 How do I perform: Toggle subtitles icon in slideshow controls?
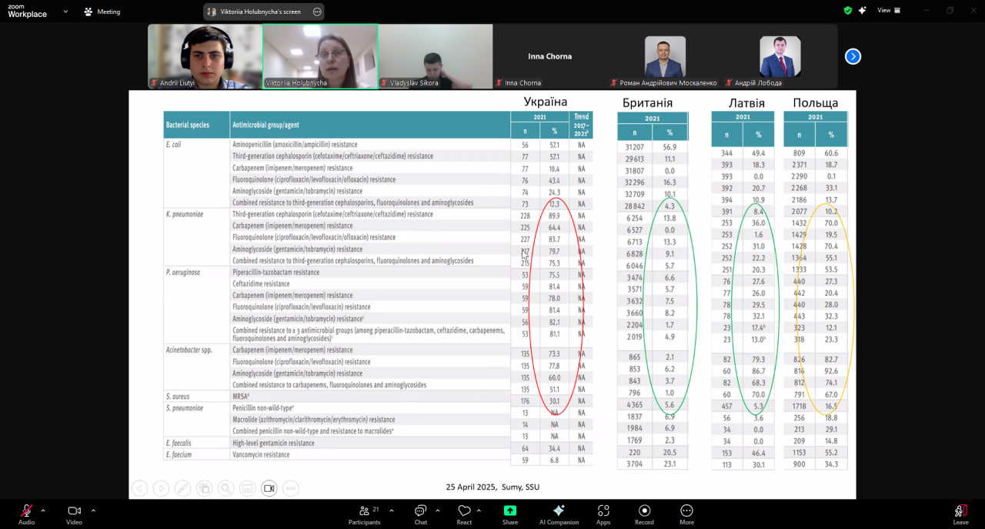[x=247, y=487]
